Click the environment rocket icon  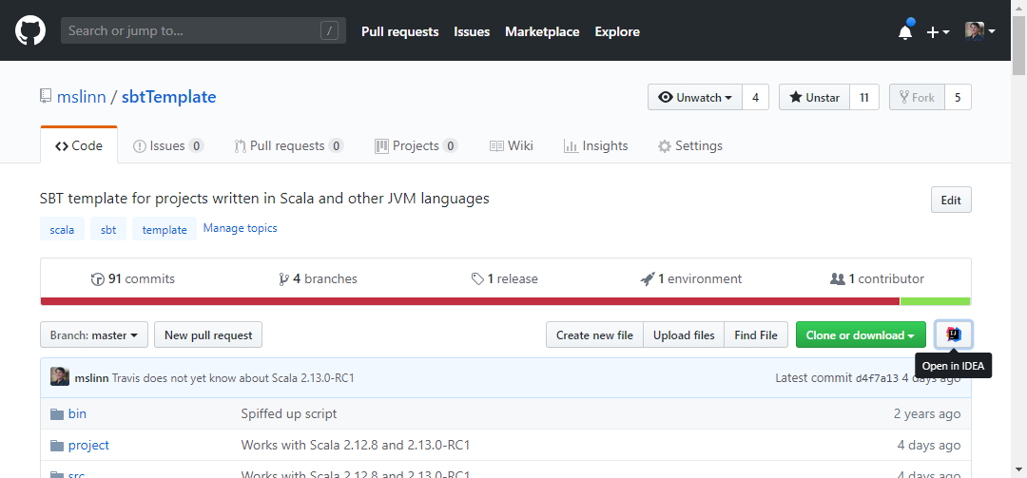[648, 279]
